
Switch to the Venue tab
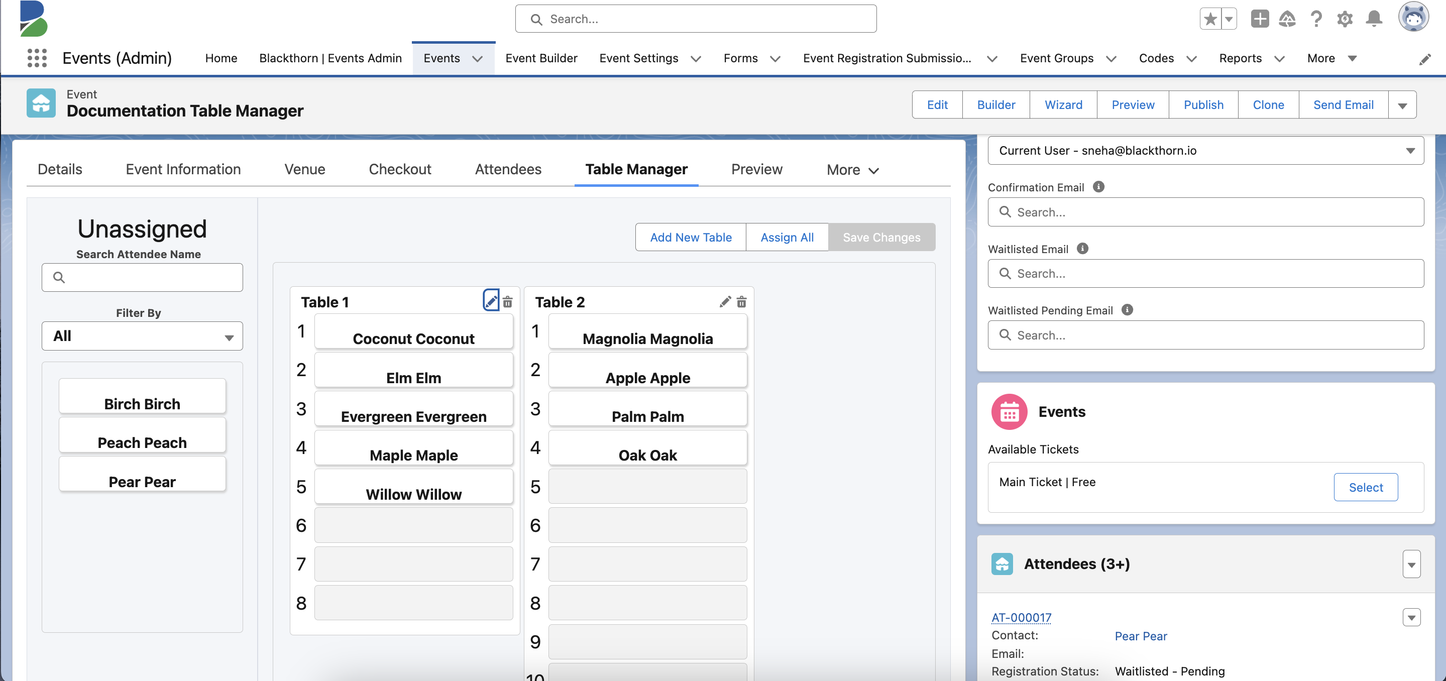pyautogui.click(x=305, y=169)
